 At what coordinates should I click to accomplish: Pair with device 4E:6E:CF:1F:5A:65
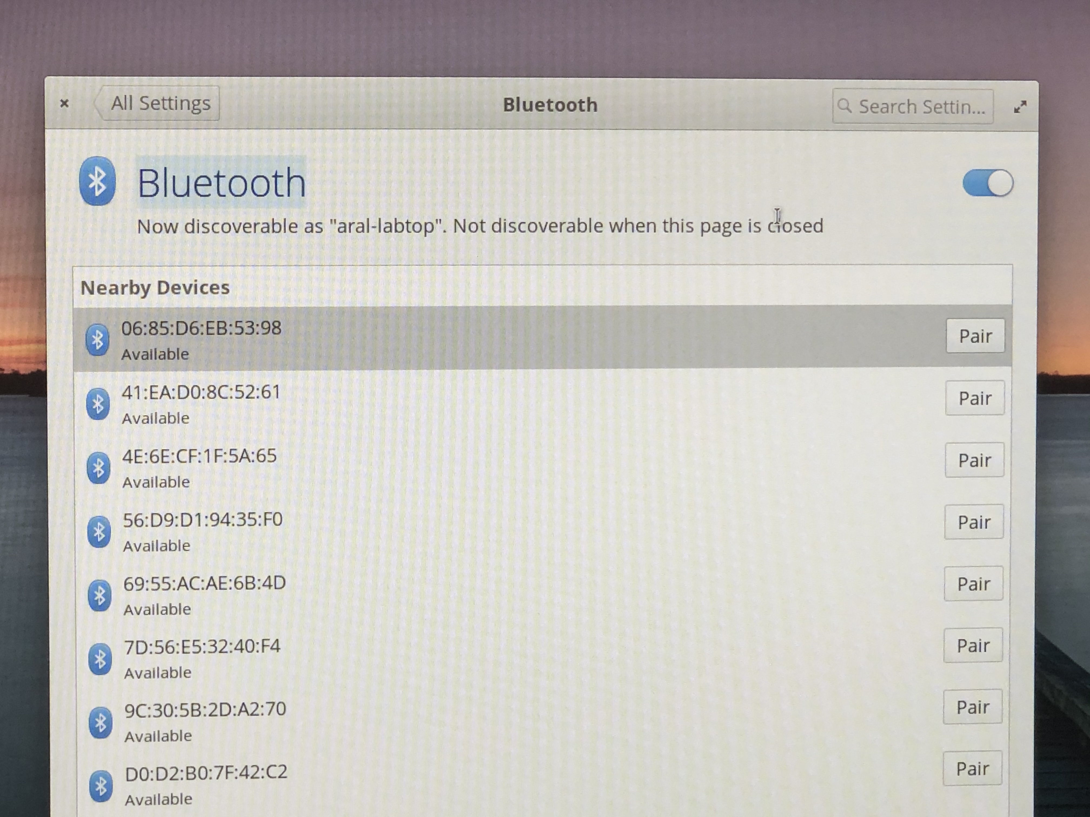(x=974, y=460)
